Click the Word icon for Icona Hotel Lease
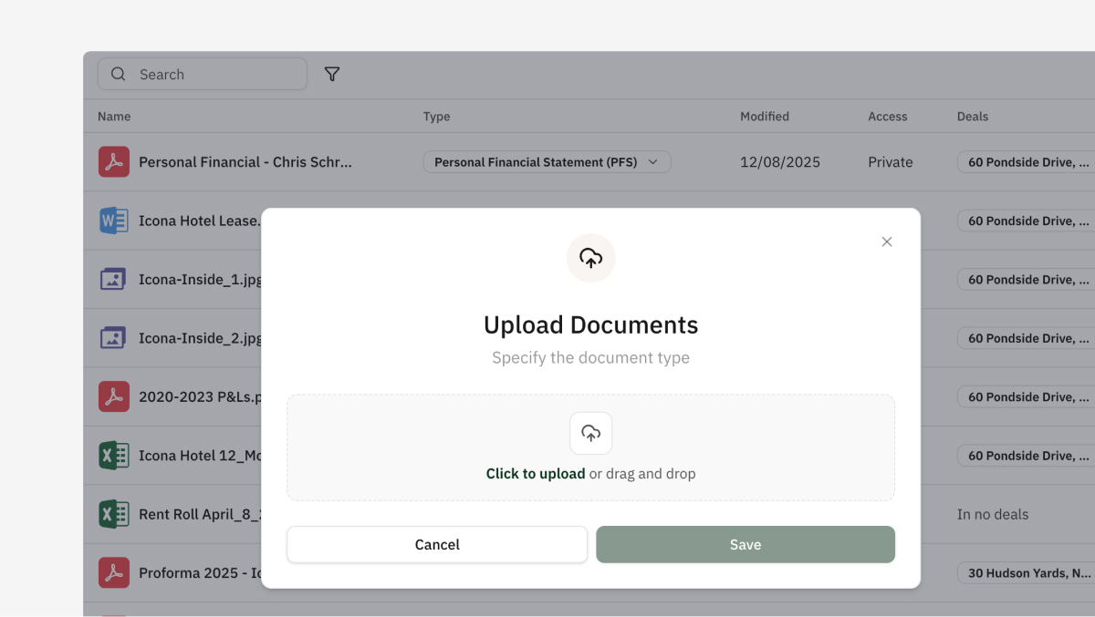Viewport: 1095px width, 617px height. (114, 221)
